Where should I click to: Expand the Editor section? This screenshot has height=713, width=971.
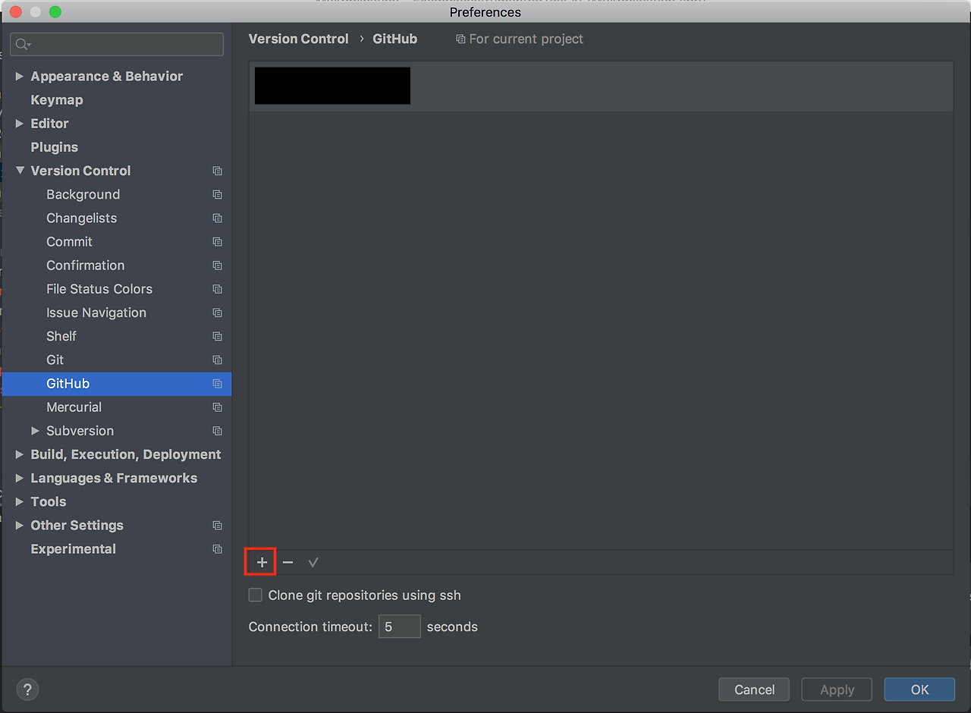coord(20,124)
